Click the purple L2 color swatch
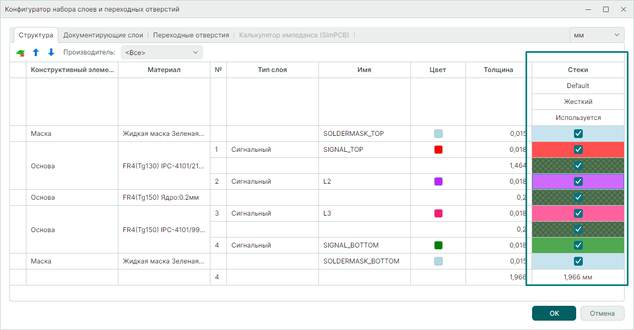The height and width of the screenshot is (330, 634). pos(438,182)
